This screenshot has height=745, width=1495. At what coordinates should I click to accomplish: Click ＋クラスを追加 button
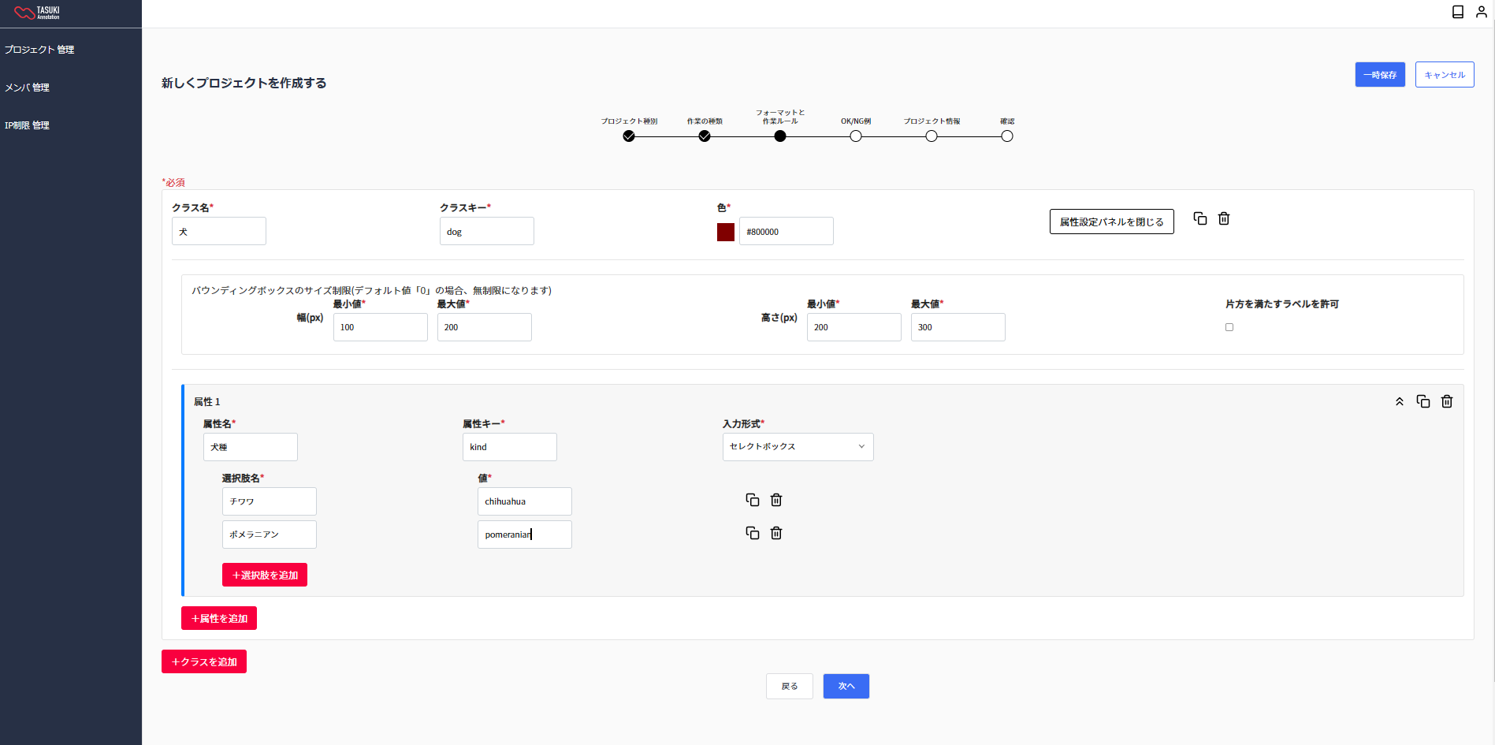[x=204, y=661]
